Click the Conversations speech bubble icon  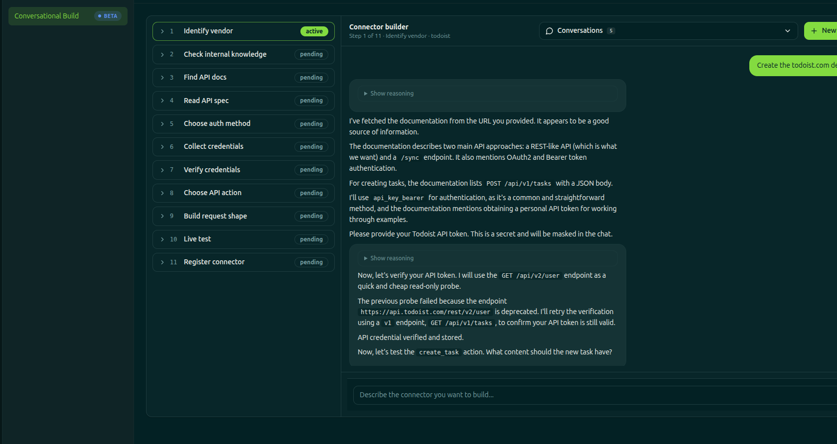pos(550,31)
